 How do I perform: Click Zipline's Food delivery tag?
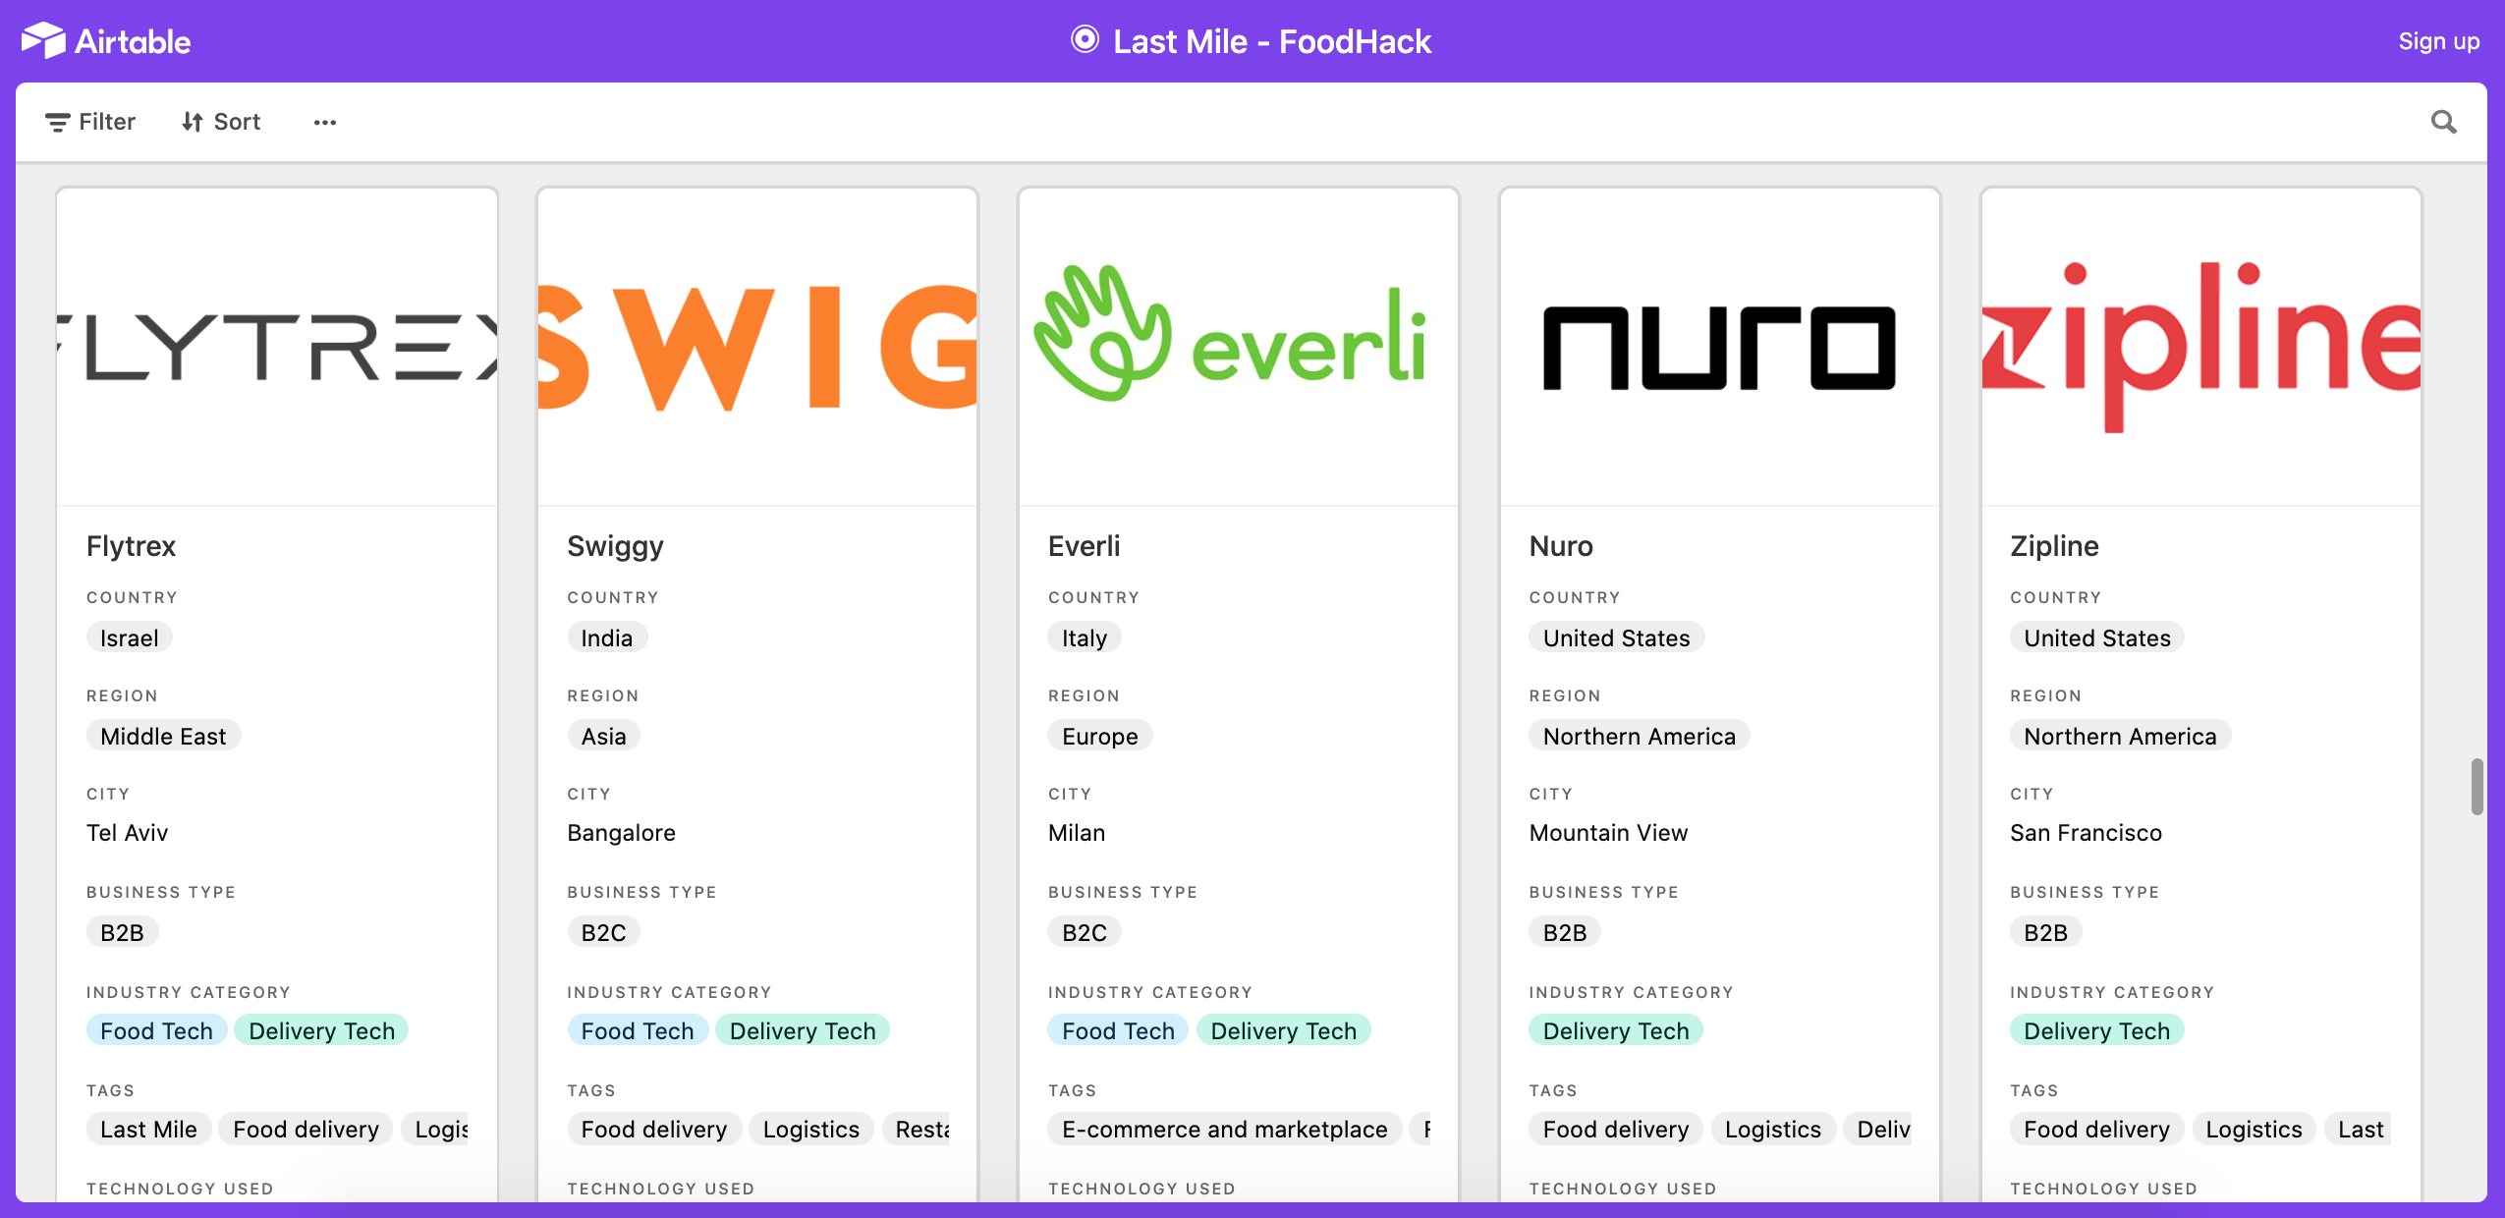[x=2096, y=1129]
